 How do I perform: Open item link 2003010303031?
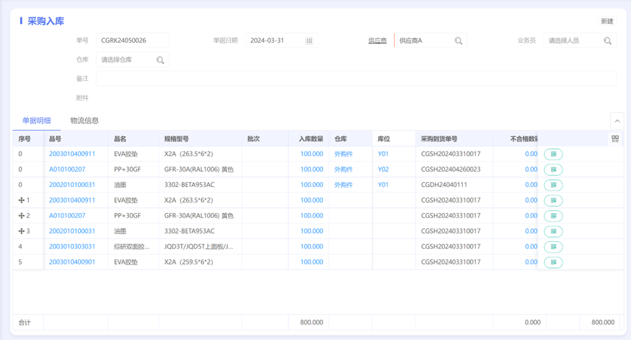[72, 246]
